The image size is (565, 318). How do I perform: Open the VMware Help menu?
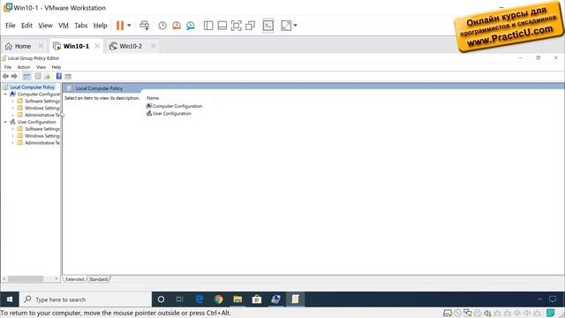coord(100,26)
